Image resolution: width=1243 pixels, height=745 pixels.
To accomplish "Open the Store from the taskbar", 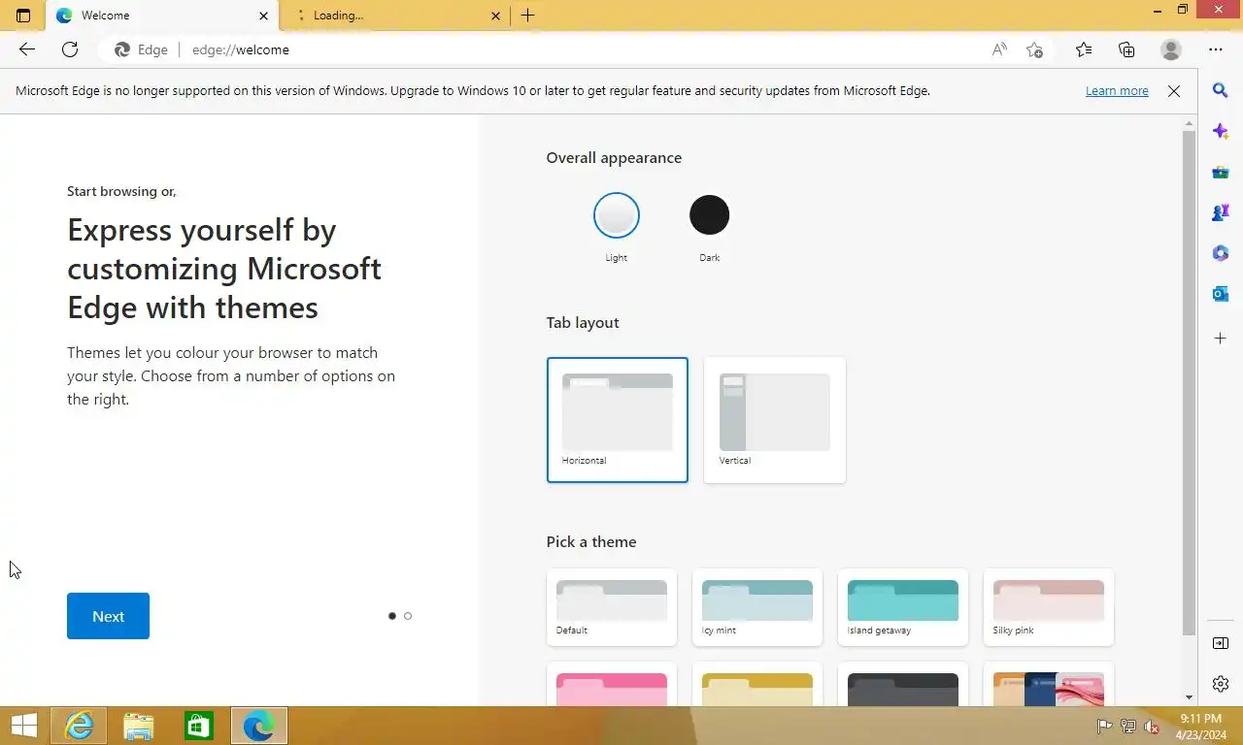I will pyautogui.click(x=199, y=726).
